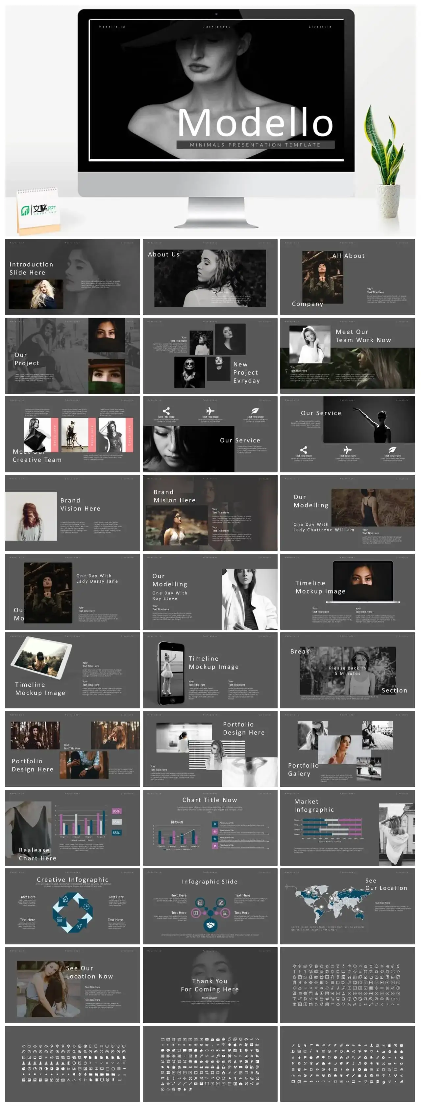
Task: Select the Thank You For Coming Here slide
Action: [x=210, y=985]
